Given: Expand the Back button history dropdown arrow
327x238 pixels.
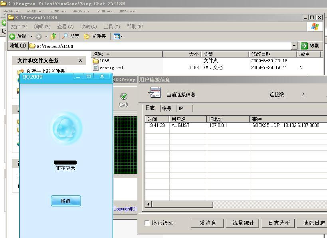Looking at the screenshot, I should point(31,37).
